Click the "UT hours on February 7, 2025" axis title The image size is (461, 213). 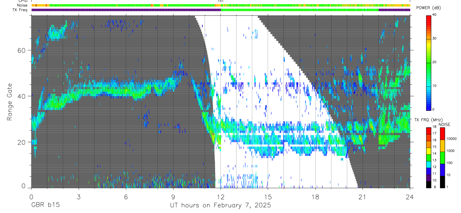tap(220, 205)
